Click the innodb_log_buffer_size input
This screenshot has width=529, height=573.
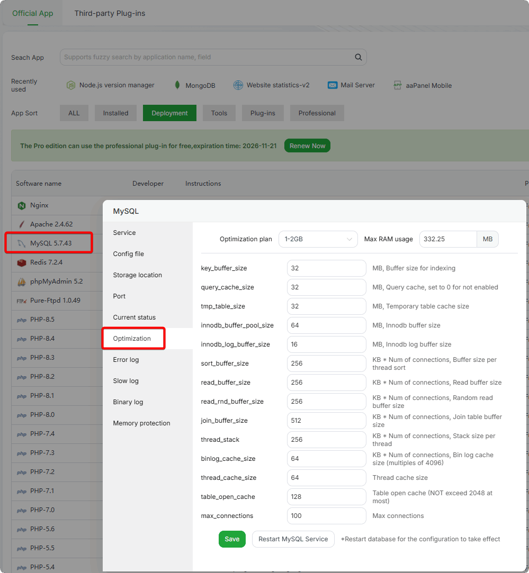tap(326, 344)
